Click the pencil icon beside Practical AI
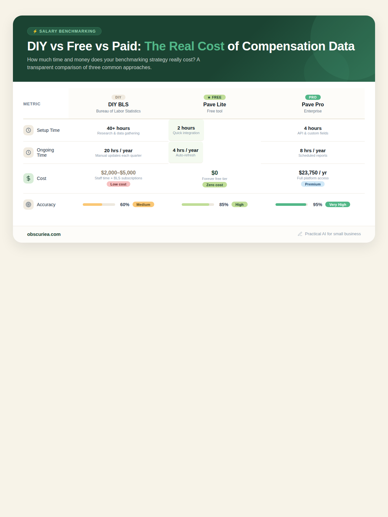The image size is (388, 517). pos(300,234)
